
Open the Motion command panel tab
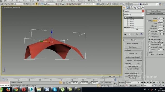pyautogui.click(x=135, y=8)
